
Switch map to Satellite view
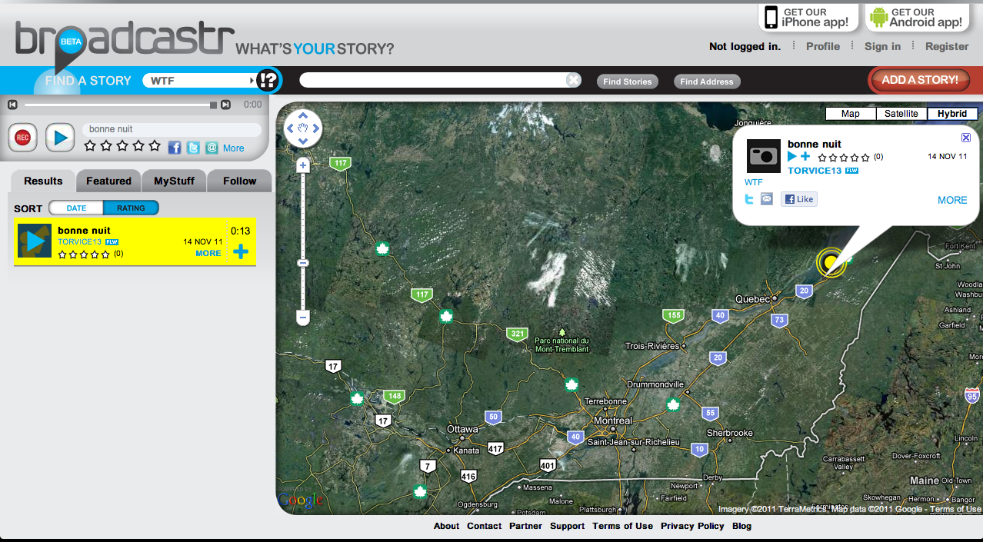(x=901, y=114)
